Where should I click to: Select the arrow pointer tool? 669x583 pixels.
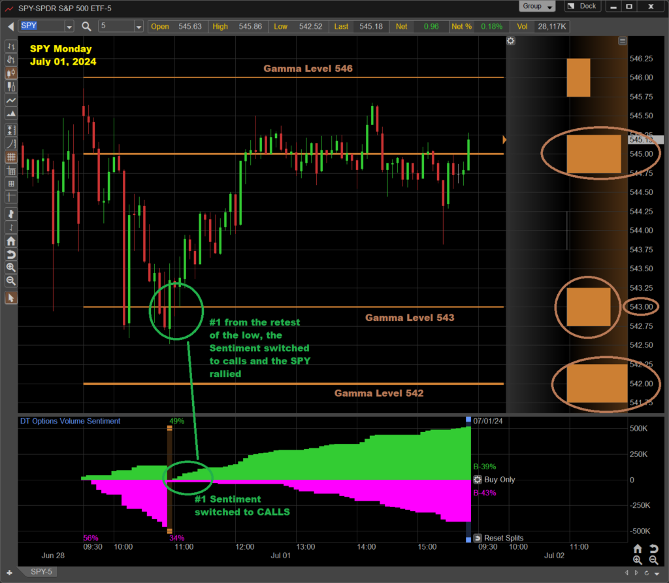(x=10, y=298)
